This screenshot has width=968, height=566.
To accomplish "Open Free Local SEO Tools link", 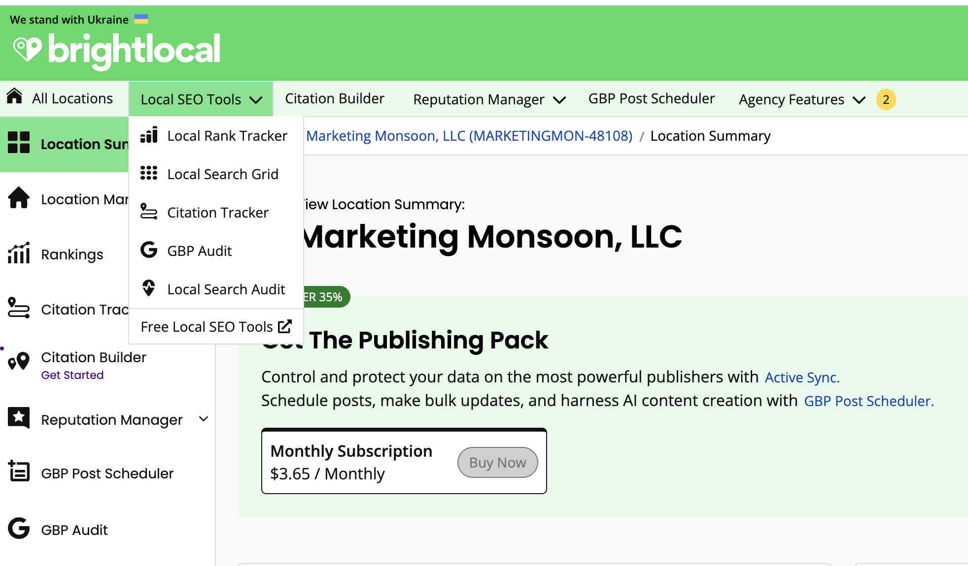I will 216,327.
